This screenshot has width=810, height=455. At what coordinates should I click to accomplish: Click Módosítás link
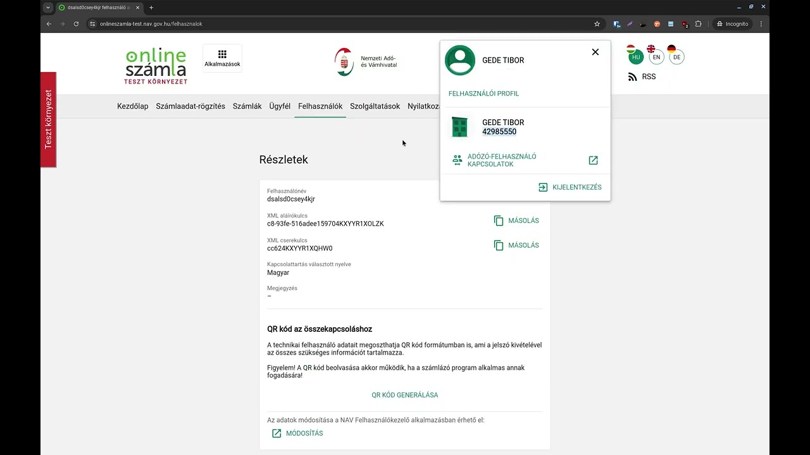point(297,434)
